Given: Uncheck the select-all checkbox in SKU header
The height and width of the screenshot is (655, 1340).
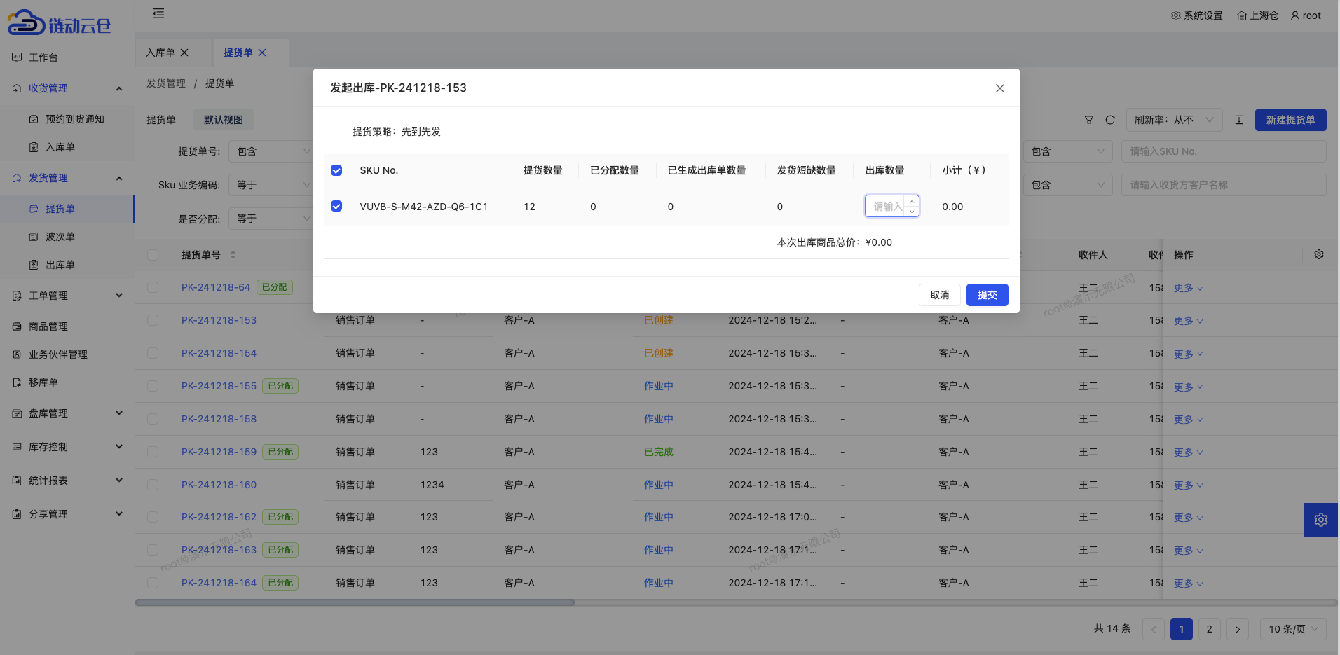Looking at the screenshot, I should coord(336,170).
